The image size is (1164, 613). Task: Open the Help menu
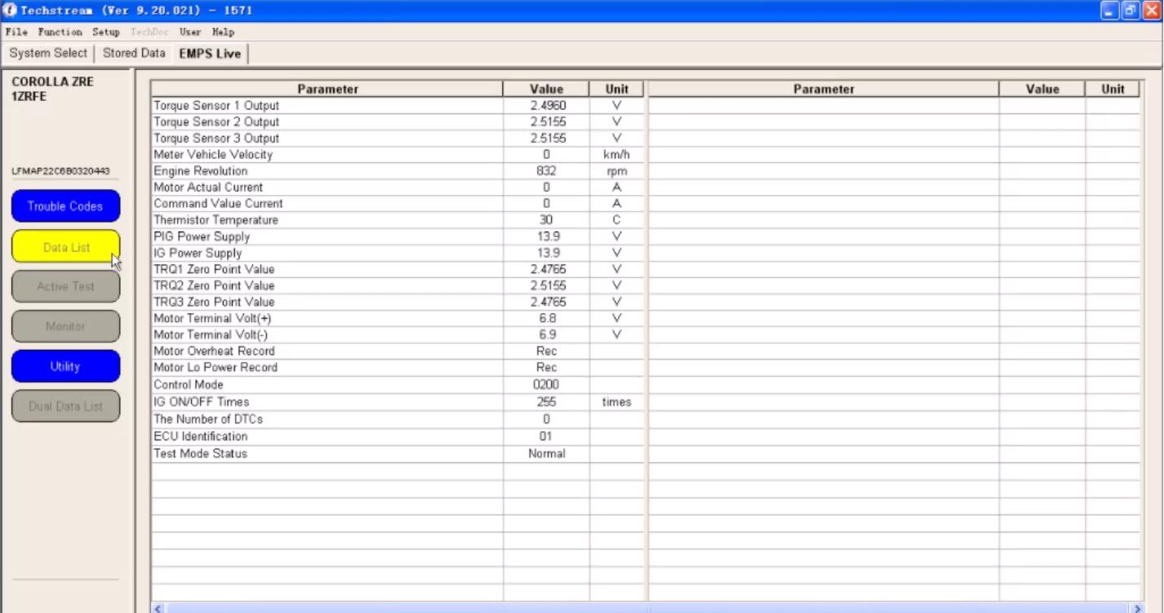coord(223,33)
